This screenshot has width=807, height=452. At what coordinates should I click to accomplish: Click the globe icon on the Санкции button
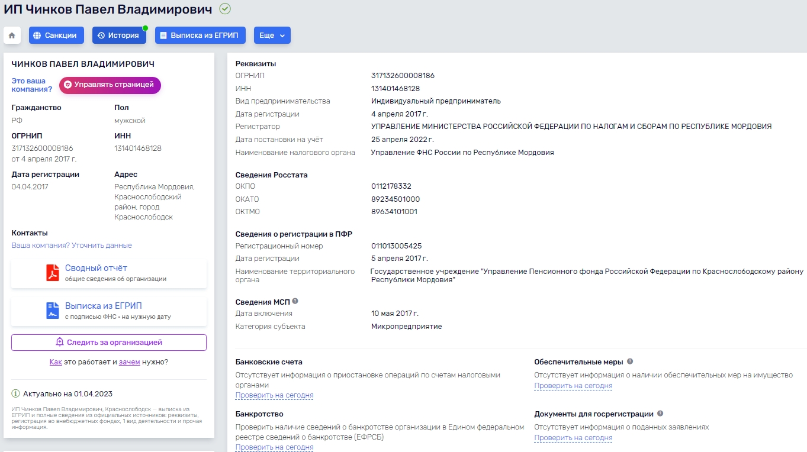point(37,35)
